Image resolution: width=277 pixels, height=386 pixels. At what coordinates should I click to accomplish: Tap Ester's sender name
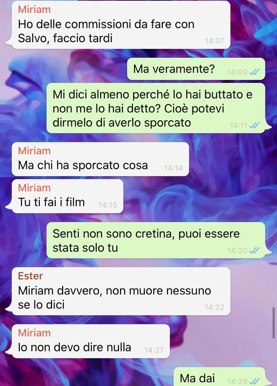pos(30,276)
